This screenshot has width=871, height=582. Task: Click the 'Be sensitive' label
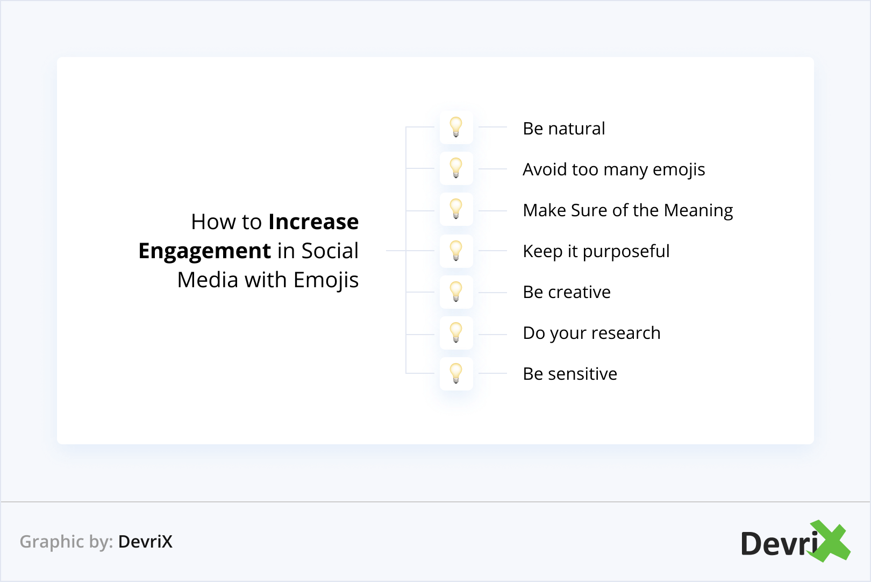click(569, 374)
